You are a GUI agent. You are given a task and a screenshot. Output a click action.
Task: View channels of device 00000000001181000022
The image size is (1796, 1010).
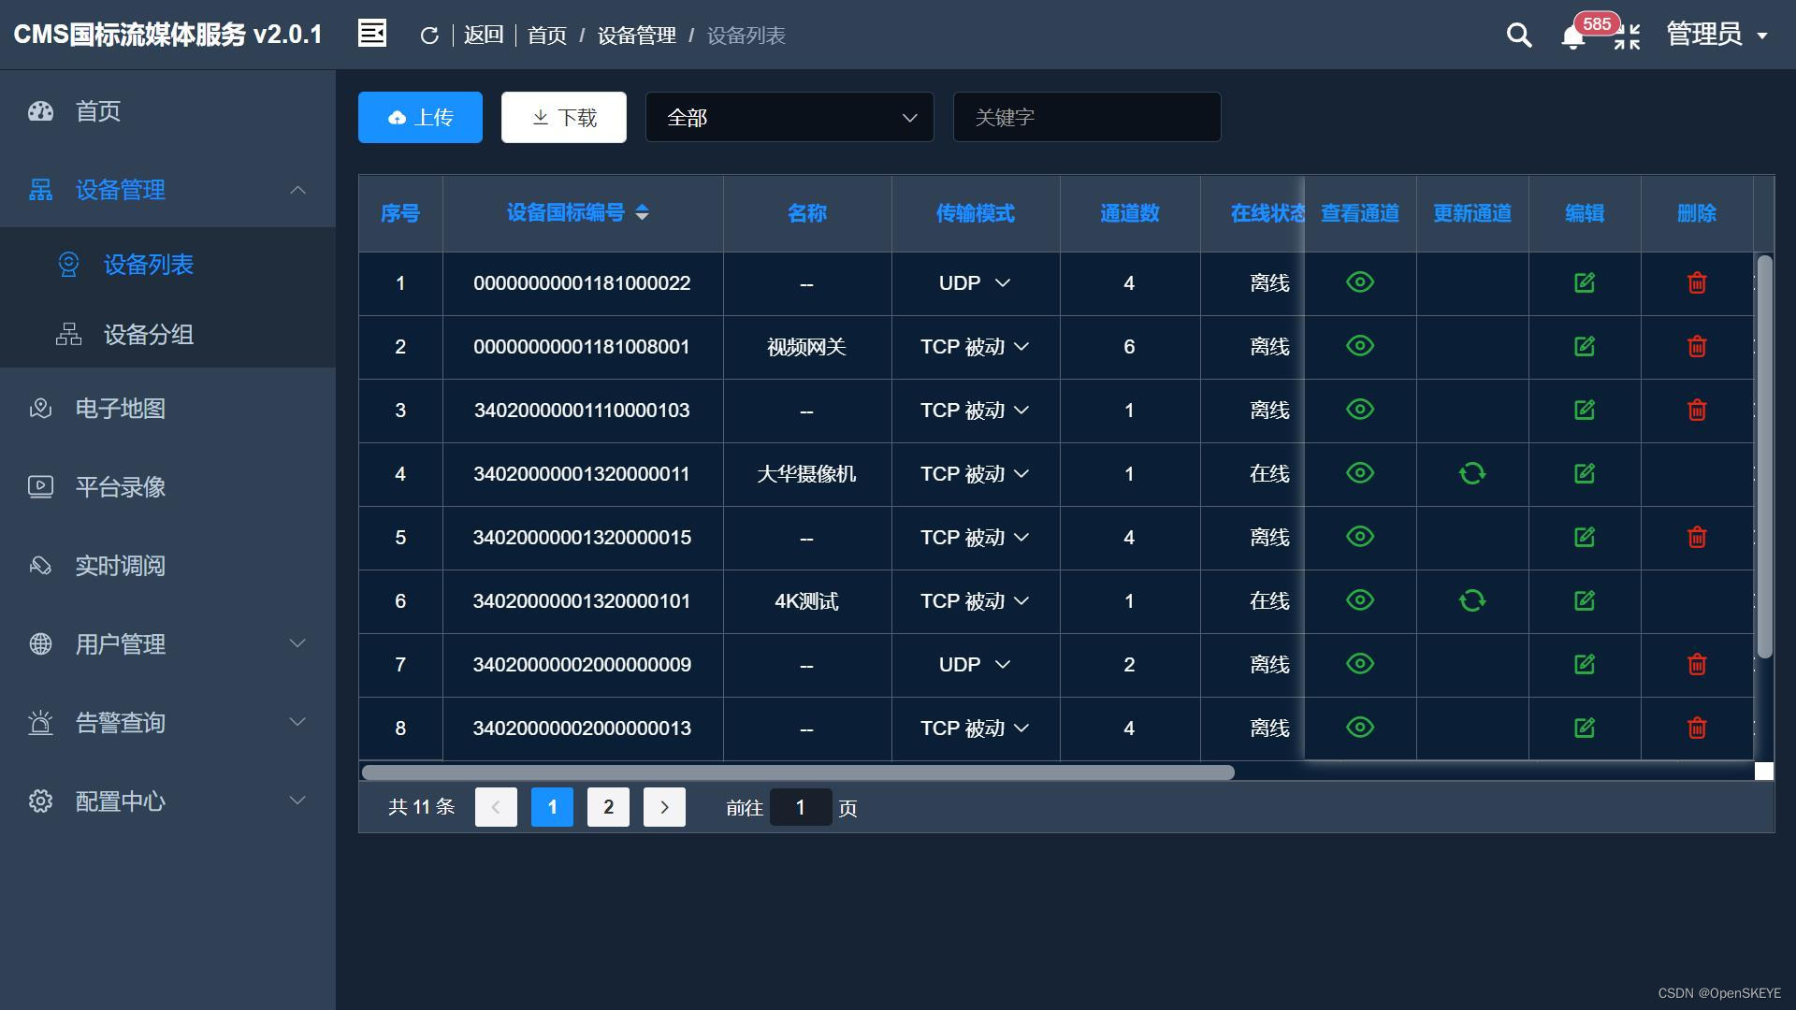coord(1359,282)
